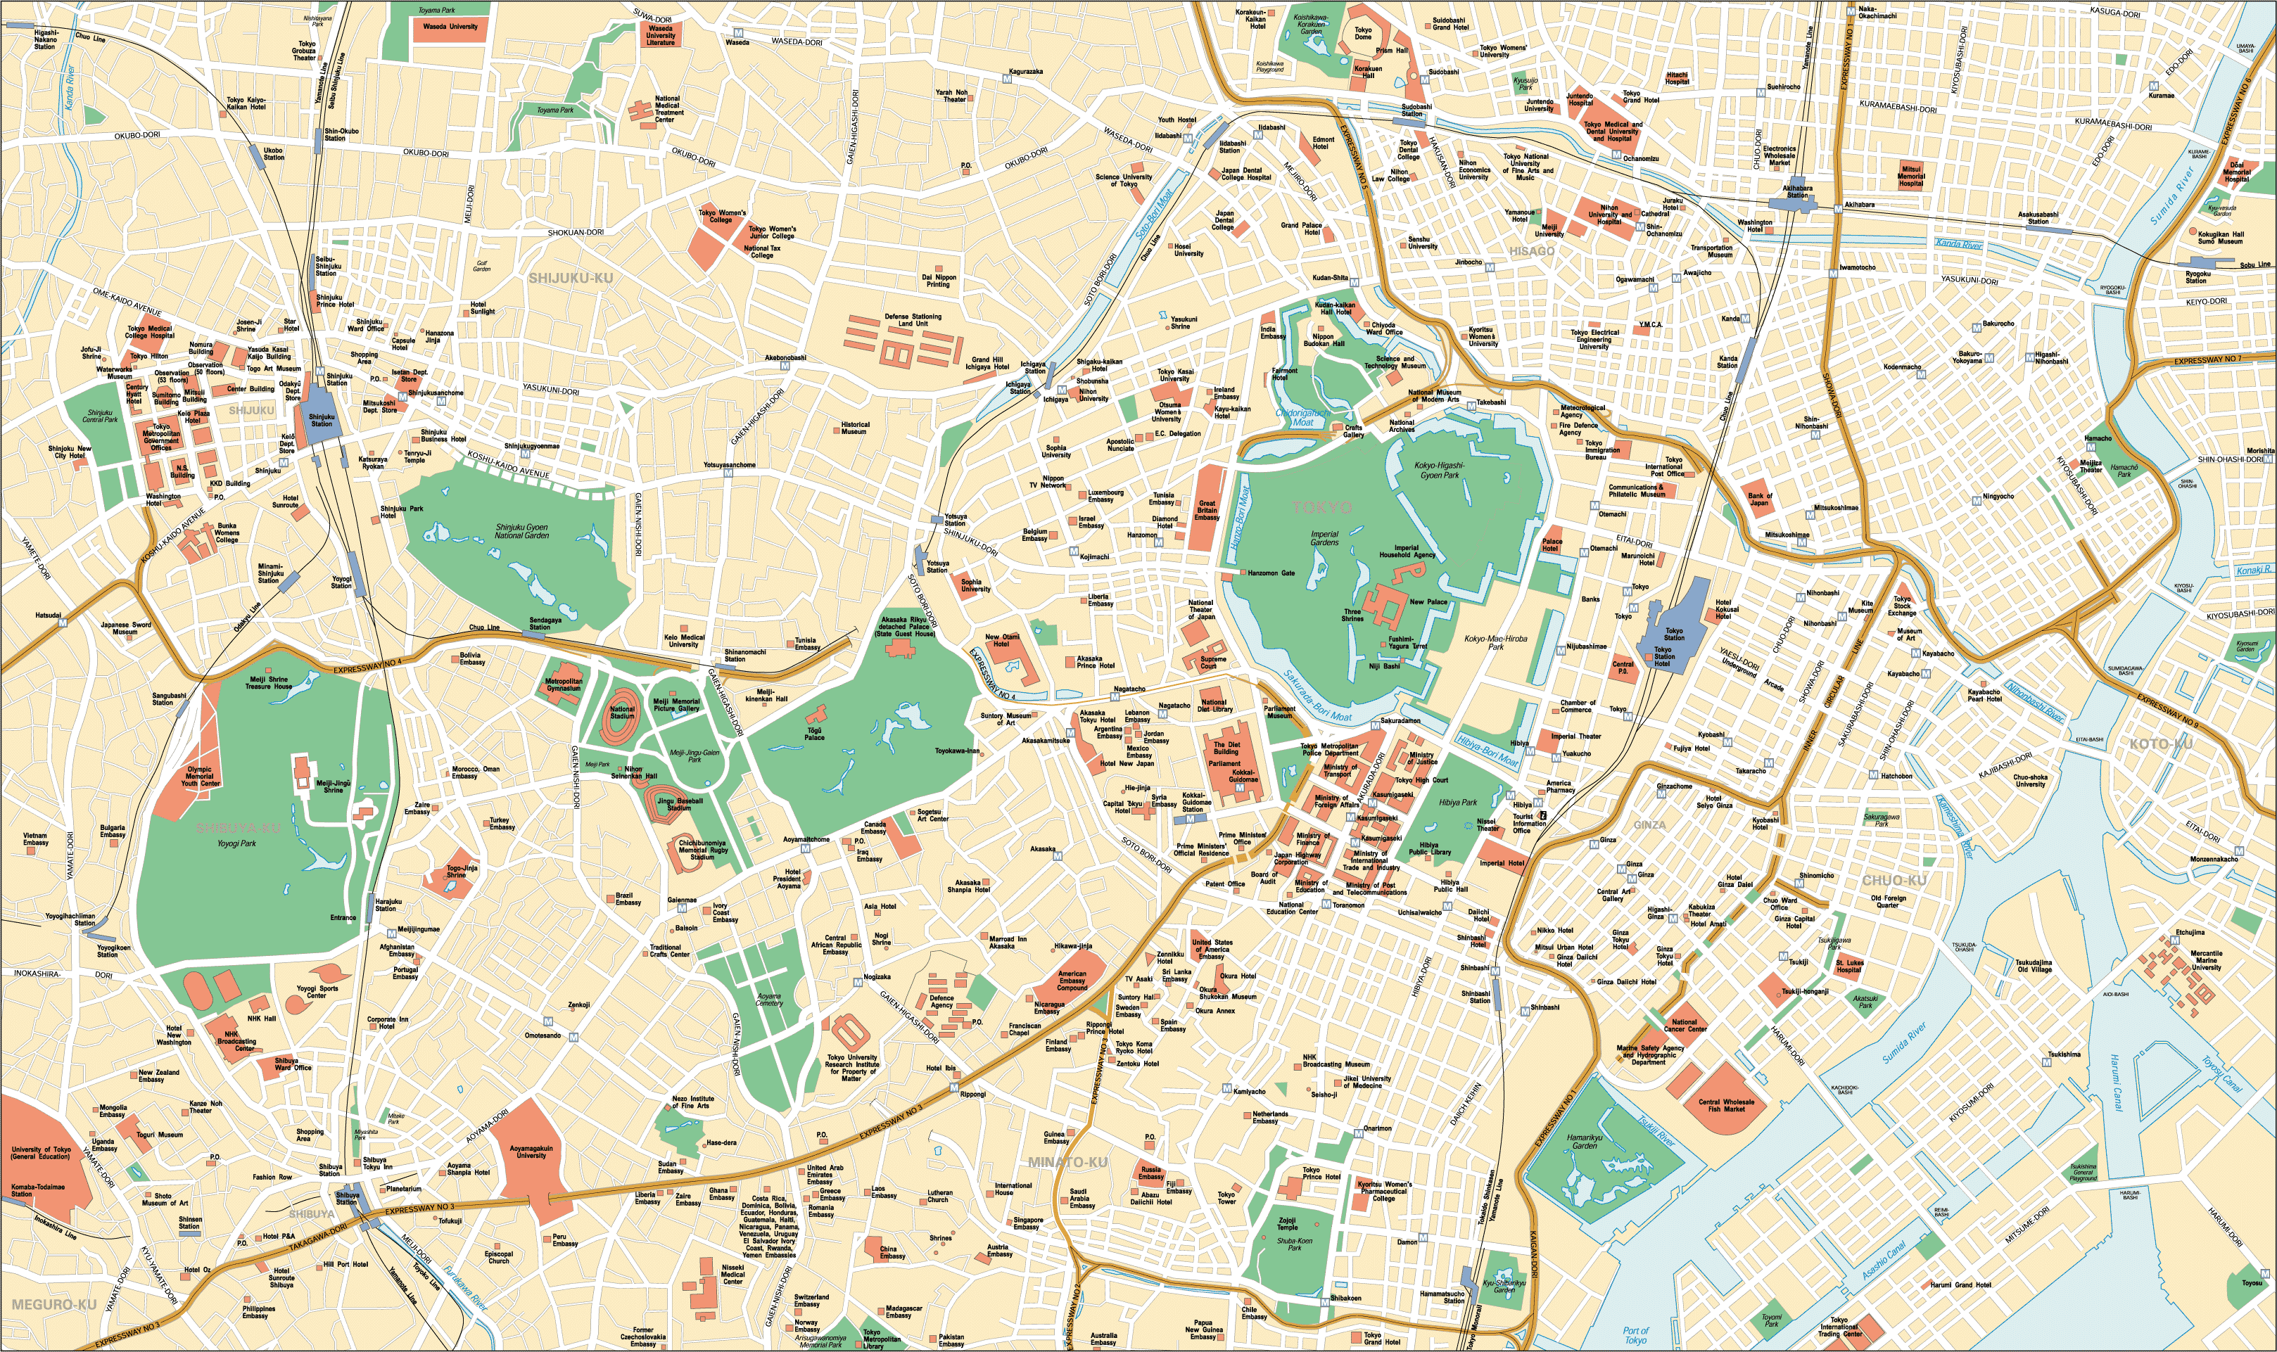Image resolution: width=2277 pixels, height=1352 pixels.
Task: Click the CHUO-KU district label
Action: (x=1894, y=880)
